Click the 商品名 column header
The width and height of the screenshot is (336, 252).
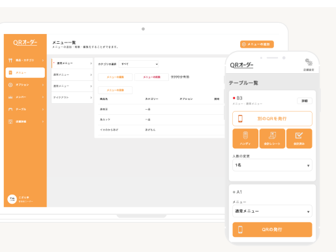pos(104,99)
